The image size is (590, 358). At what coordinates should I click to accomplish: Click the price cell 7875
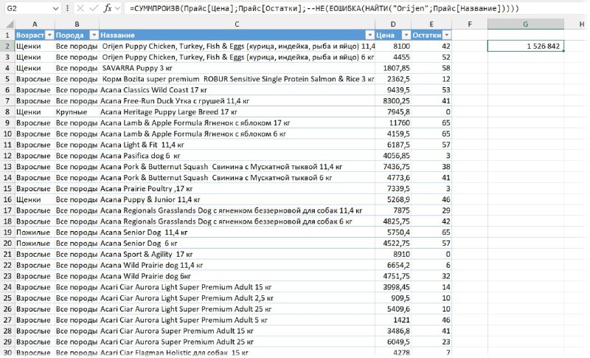coord(393,210)
